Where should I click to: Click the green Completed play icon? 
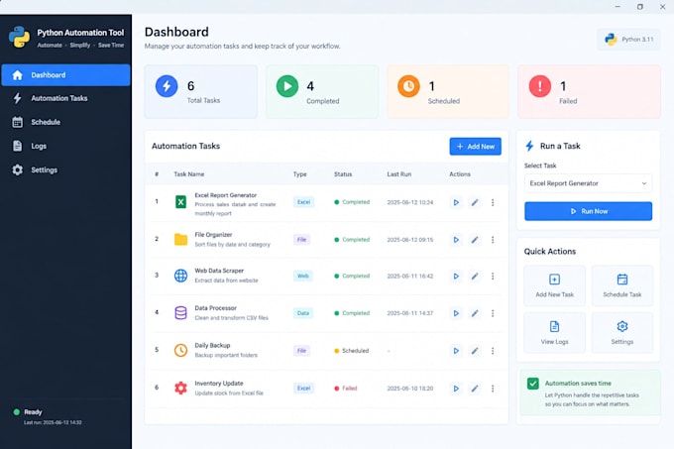pyautogui.click(x=287, y=86)
